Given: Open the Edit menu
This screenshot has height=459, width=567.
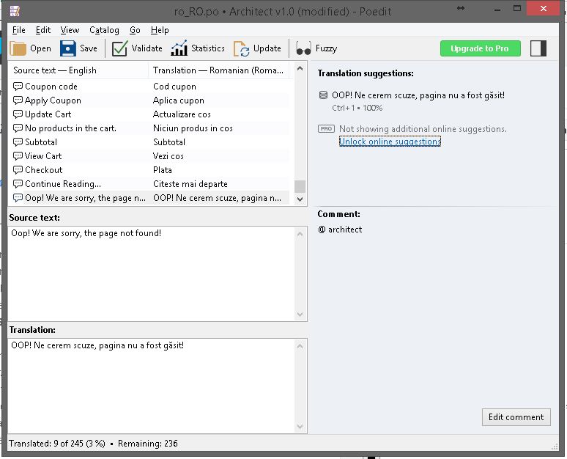Looking at the screenshot, I should click(43, 30).
